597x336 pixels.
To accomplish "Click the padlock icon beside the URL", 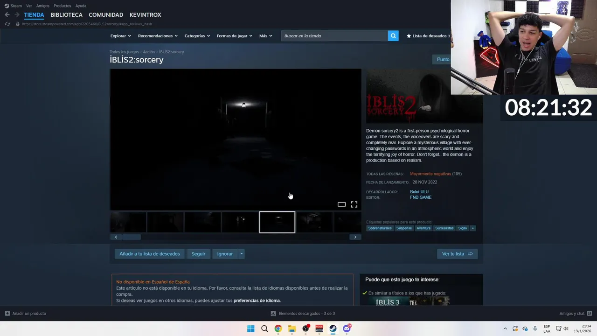I will 18,24.
